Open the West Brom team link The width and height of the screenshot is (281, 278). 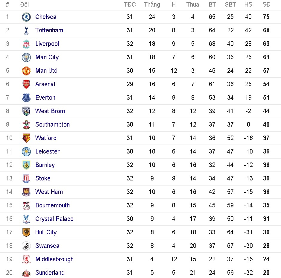point(50,111)
